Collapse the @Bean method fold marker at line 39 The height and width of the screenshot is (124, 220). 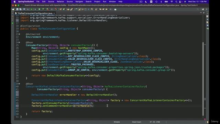coord(19,84)
